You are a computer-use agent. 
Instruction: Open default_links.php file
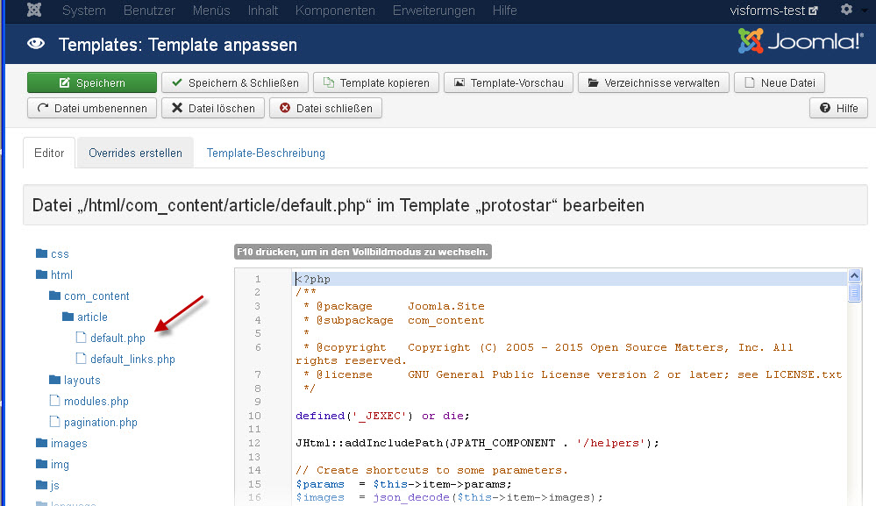132,360
